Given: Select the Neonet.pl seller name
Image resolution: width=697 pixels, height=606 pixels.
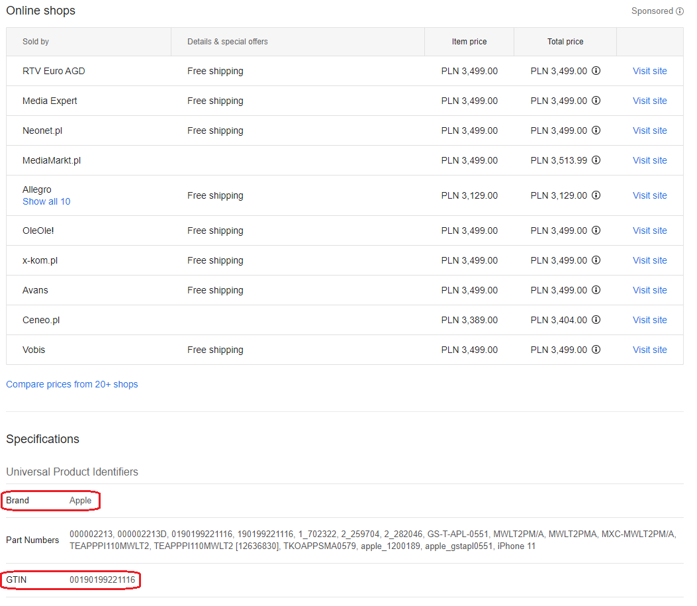Looking at the screenshot, I should [42, 130].
